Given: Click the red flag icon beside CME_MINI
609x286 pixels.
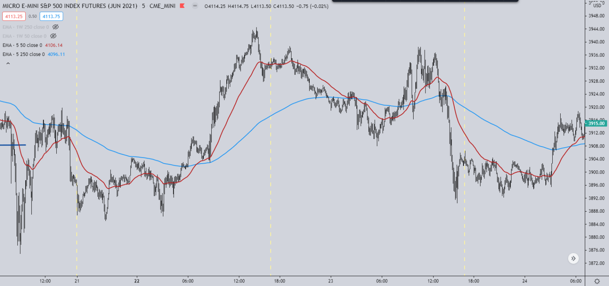Looking at the screenshot, I should click(x=182, y=6).
